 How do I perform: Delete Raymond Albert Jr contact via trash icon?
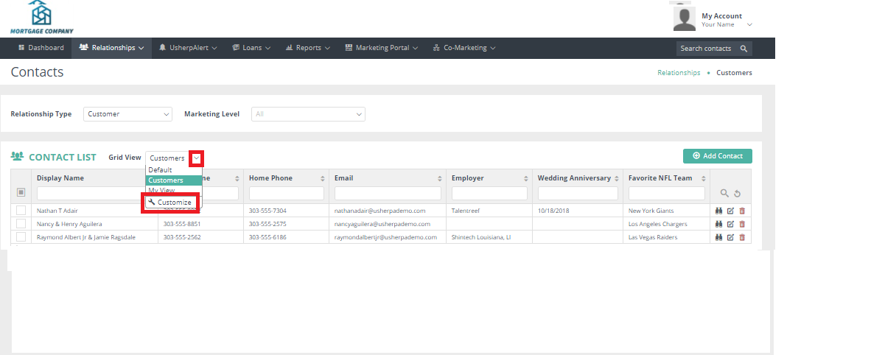(742, 237)
